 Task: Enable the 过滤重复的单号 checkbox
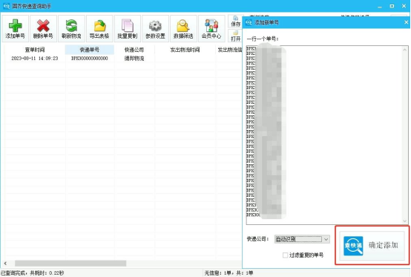click(x=285, y=255)
